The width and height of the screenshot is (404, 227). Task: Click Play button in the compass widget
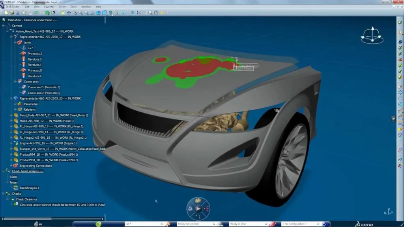198,209
